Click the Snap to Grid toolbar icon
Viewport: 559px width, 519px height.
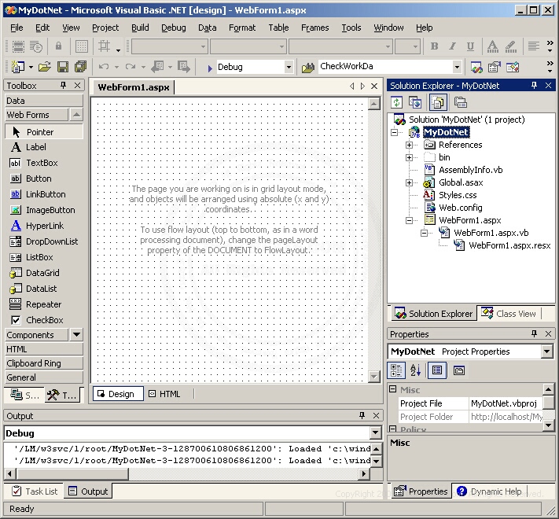point(104,46)
